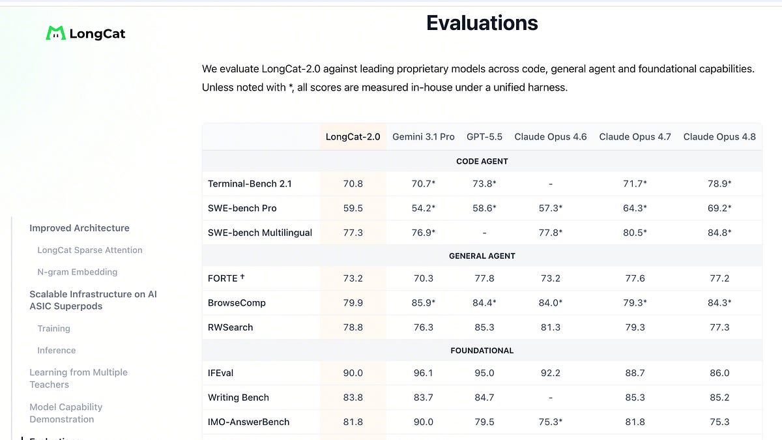Viewport: 782px width, 440px height.
Task: Open the LongCat brand name link
Action: 97,34
